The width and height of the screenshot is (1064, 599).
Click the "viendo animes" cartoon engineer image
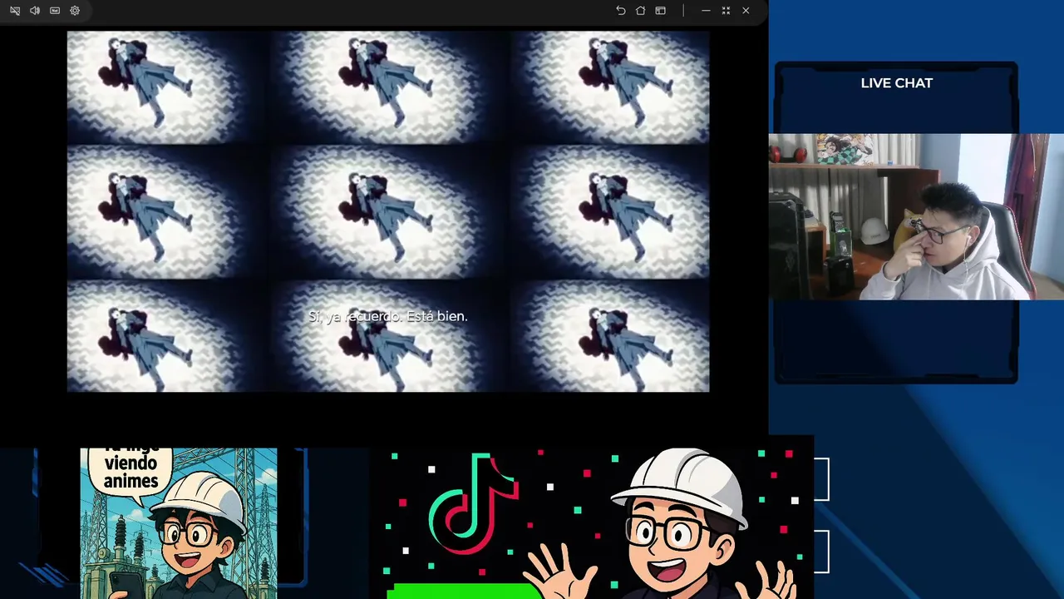click(x=179, y=523)
